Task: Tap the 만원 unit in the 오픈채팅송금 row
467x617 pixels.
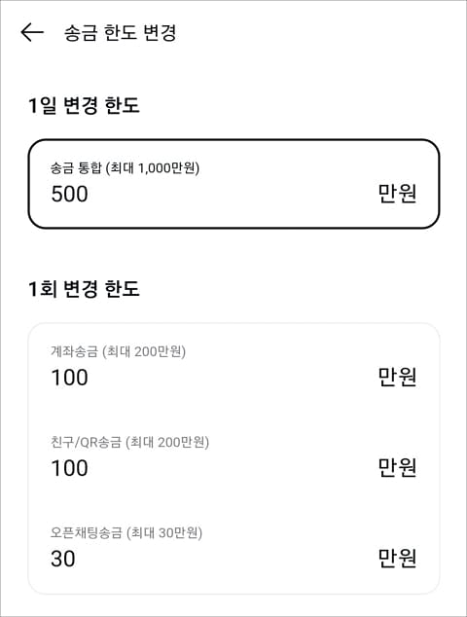Action: (x=397, y=558)
